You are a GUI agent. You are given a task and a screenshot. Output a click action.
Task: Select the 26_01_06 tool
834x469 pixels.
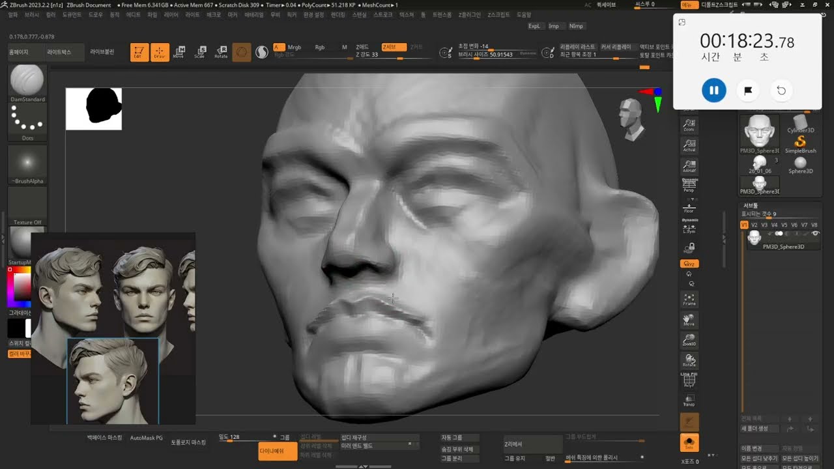pyautogui.click(x=760, y=164)
